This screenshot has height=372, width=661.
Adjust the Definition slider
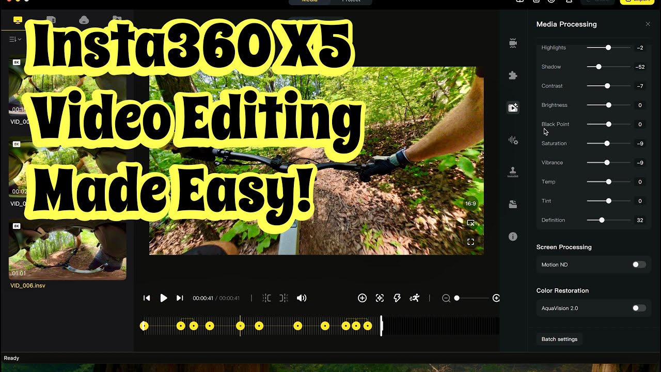[608, 220]
